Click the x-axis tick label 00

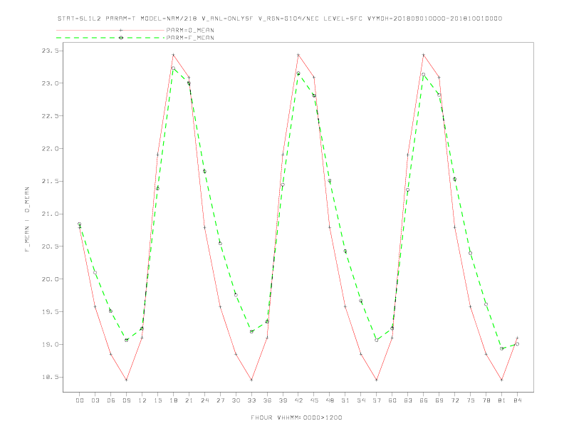[x=80, y=400]
